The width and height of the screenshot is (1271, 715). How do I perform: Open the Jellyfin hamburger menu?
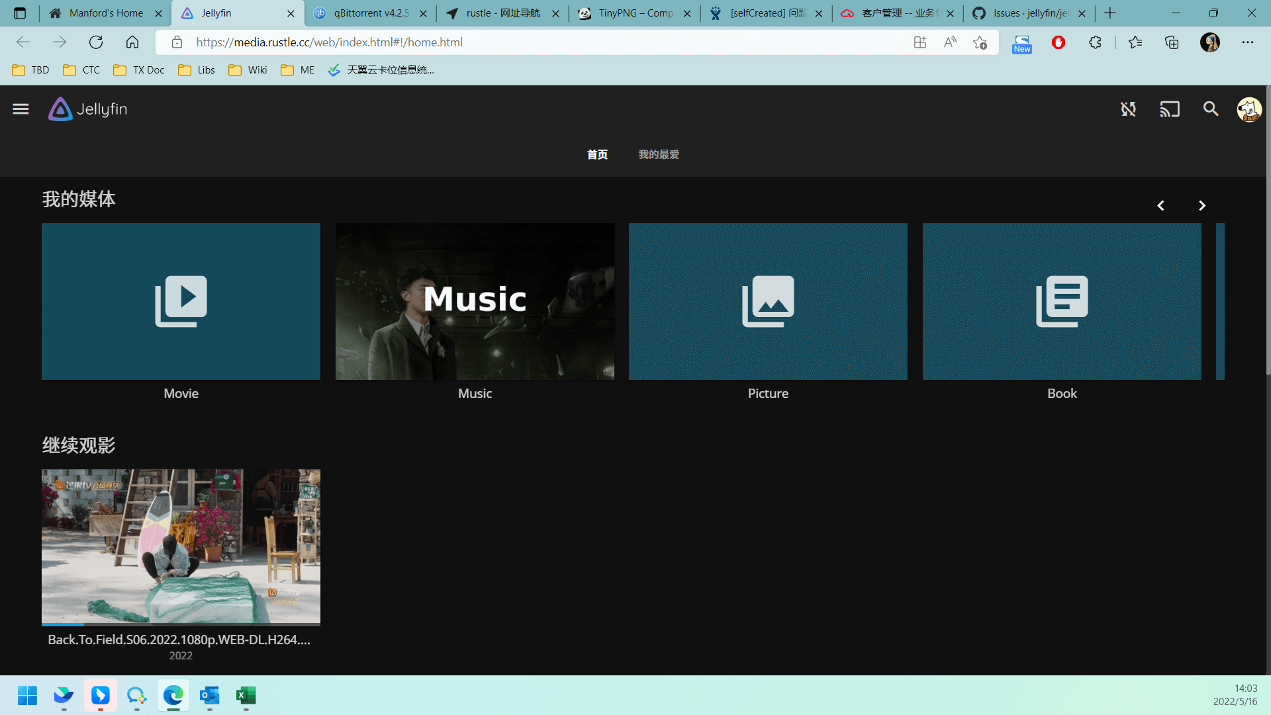(21, 109)
